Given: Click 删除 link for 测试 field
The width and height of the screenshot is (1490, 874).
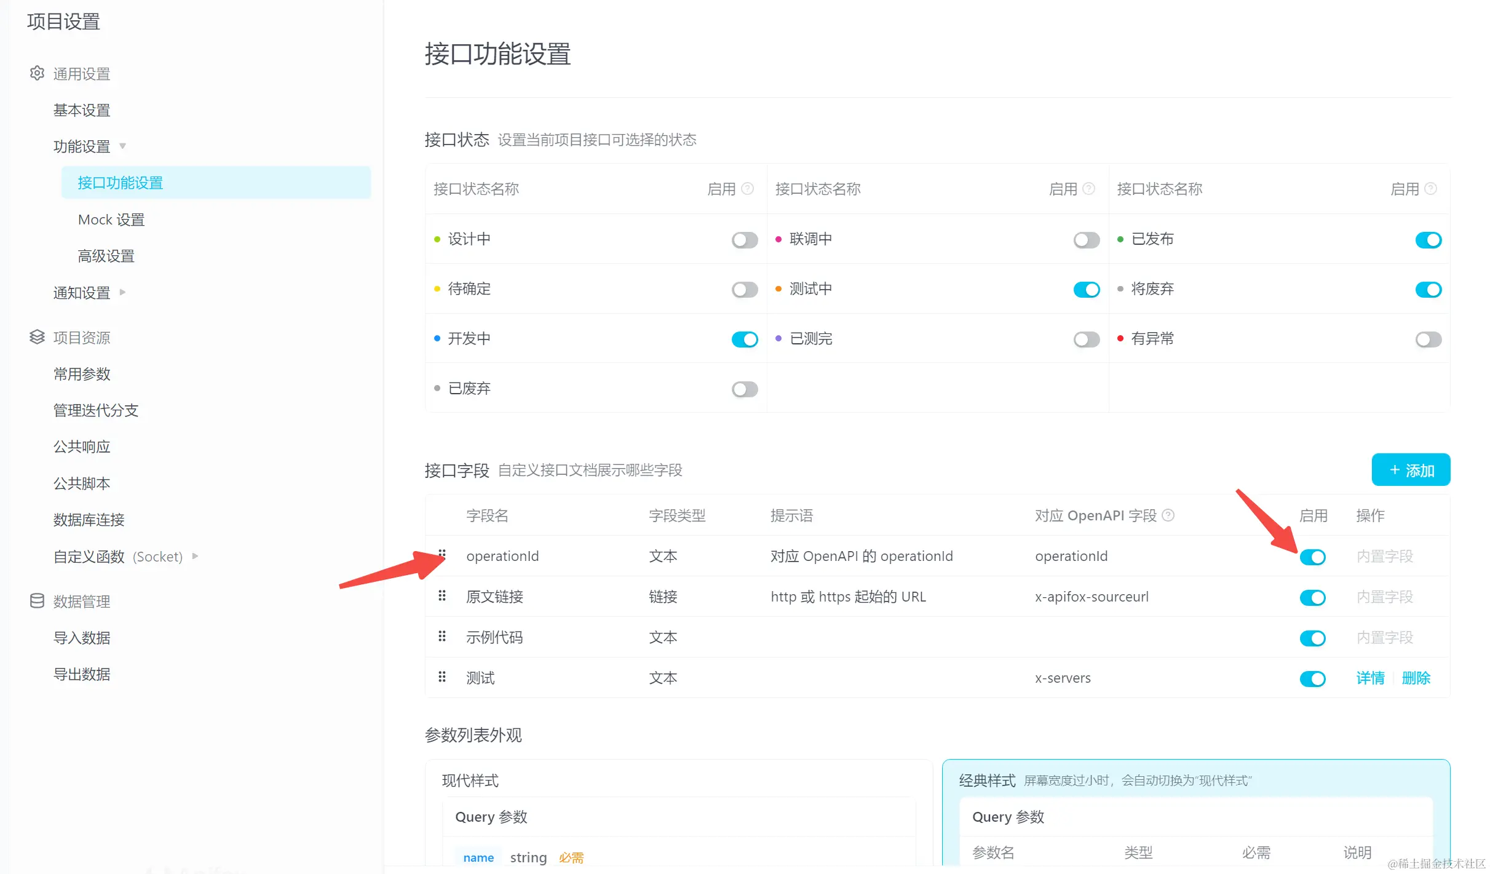Looking at the screenshot, I should [x=1416, y=678].
